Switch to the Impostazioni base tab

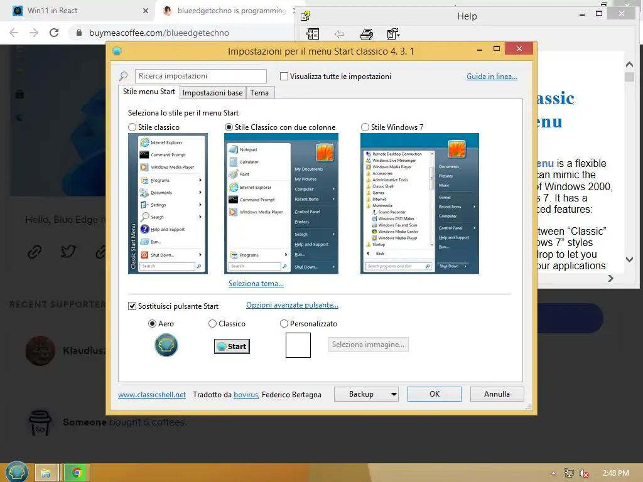click(212, 93)
